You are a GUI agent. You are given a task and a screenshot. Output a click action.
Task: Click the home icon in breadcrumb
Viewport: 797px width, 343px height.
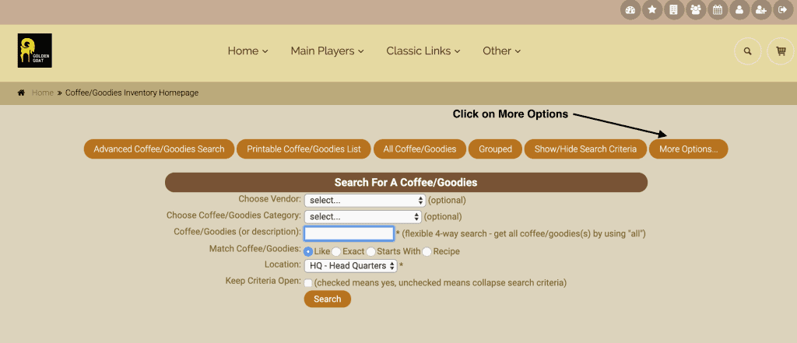[21, 93]
